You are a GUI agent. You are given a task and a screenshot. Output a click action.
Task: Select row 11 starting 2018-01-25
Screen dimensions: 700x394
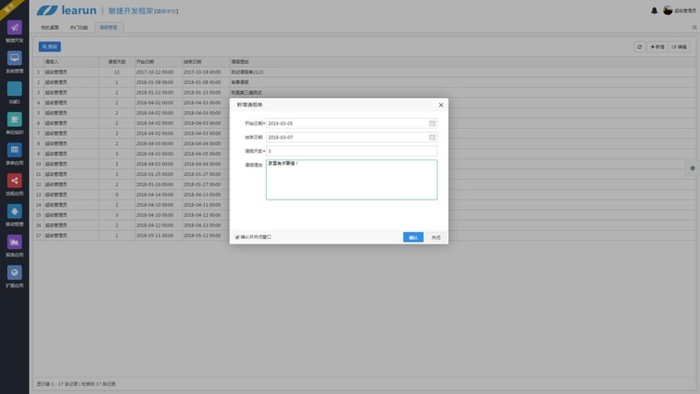[131, 174]
